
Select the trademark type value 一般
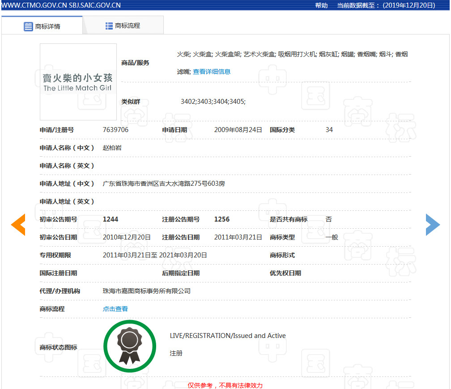[332, 237]
